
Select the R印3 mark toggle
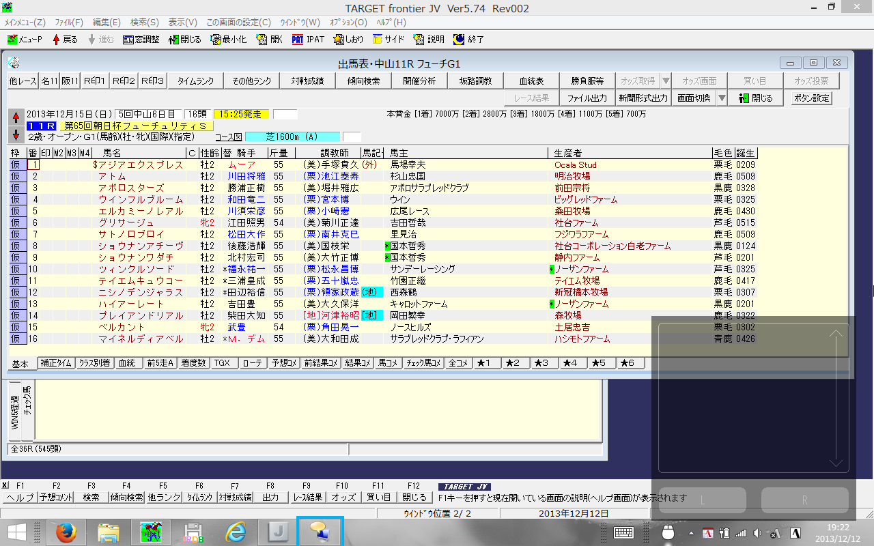point(153,81)
